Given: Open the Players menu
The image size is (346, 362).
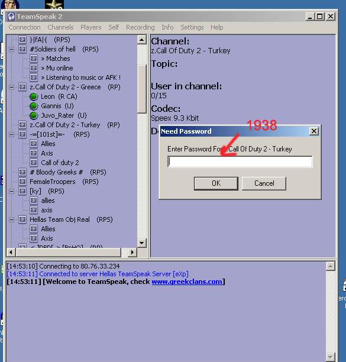Looking at the screenshot, I should point(91,27).
